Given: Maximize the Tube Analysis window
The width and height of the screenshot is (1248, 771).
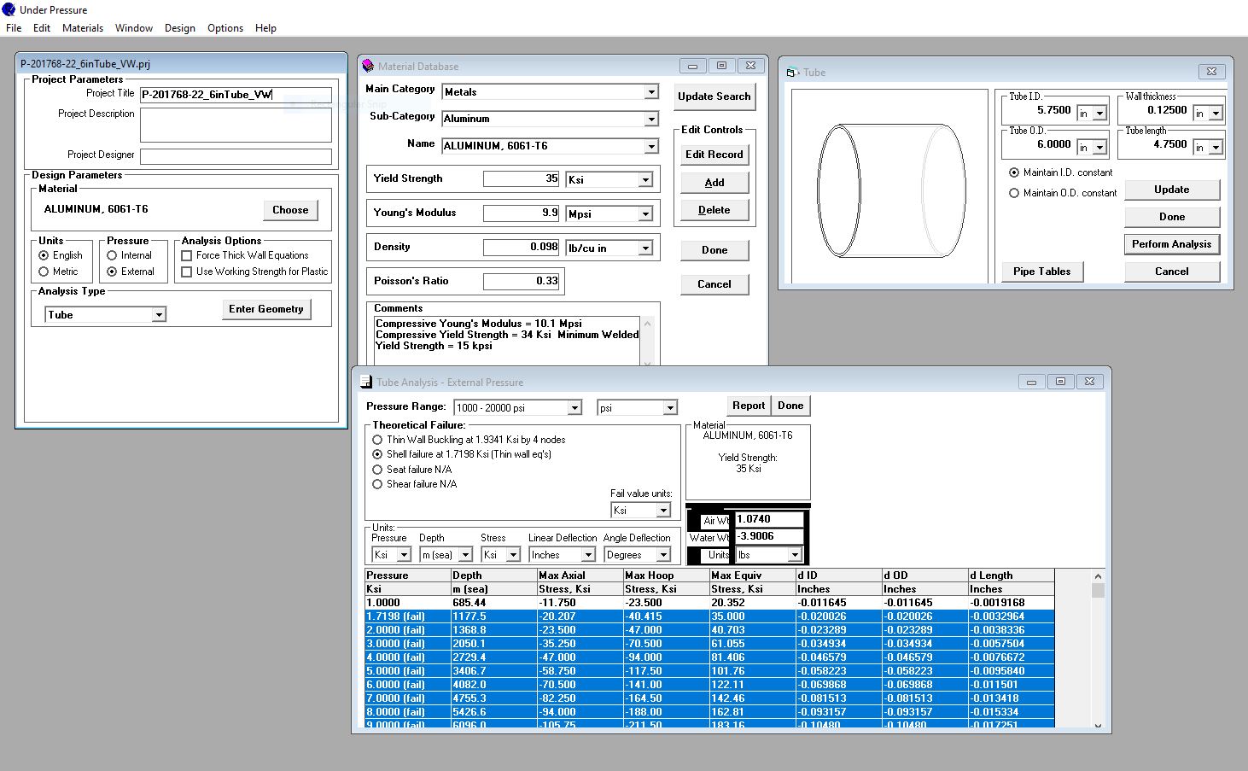Looking at the screenshot, I should pyautogui.click(x=1060, y=382).
